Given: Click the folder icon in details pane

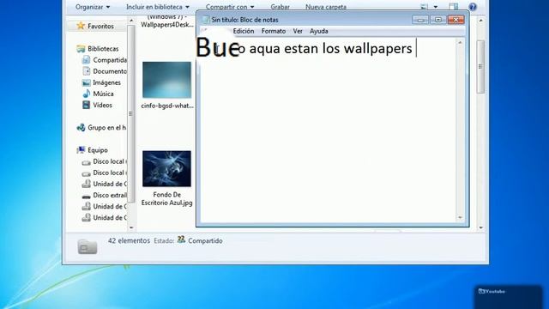Looking at the screenshot, I should 87,246.
